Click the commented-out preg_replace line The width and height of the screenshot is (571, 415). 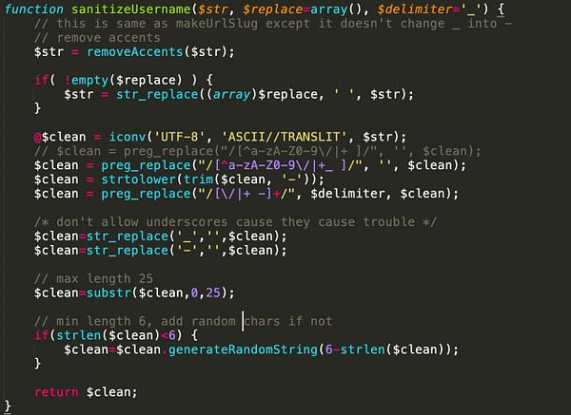pos(258,151)
